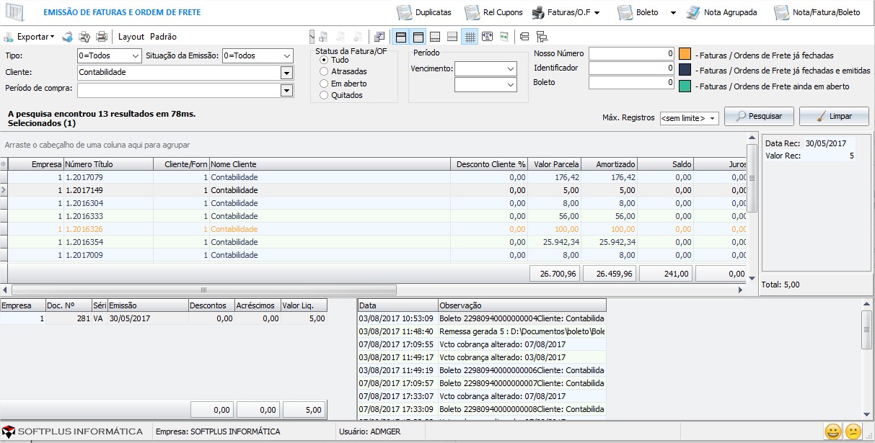Open the second Vencimento date dropdown

click(511, 85)
